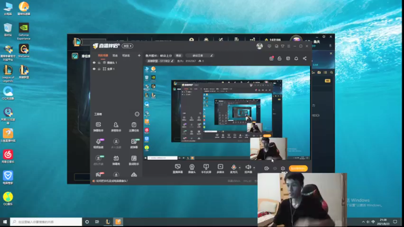Click the Windows Start button

pyautogui.click(x=5, y=221)
